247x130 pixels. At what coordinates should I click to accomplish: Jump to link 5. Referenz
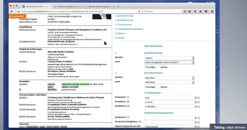[x=120, y=33]
